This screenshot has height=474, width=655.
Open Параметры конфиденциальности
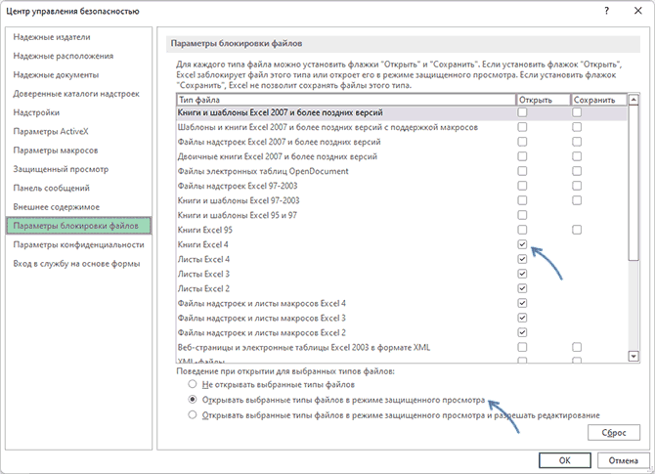[78, 244]
